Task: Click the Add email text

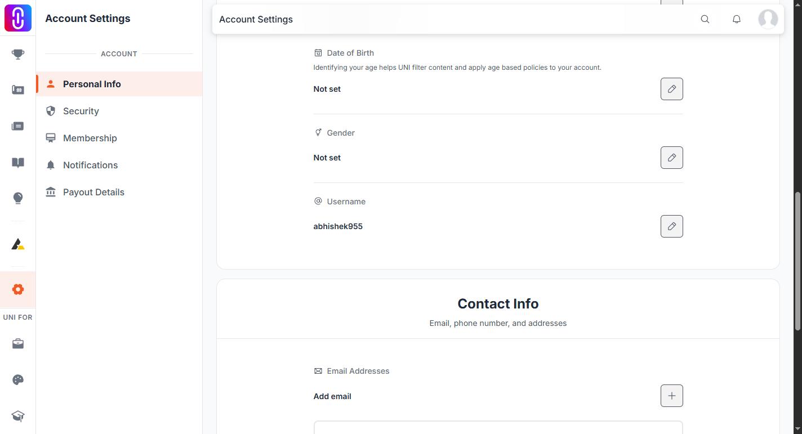Action: [332, 396]
